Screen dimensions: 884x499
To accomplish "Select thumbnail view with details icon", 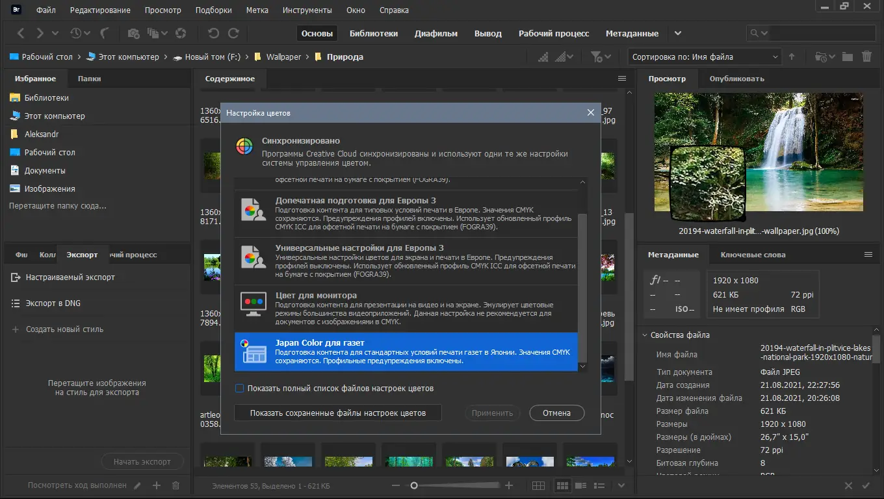I will click(580, 485).
